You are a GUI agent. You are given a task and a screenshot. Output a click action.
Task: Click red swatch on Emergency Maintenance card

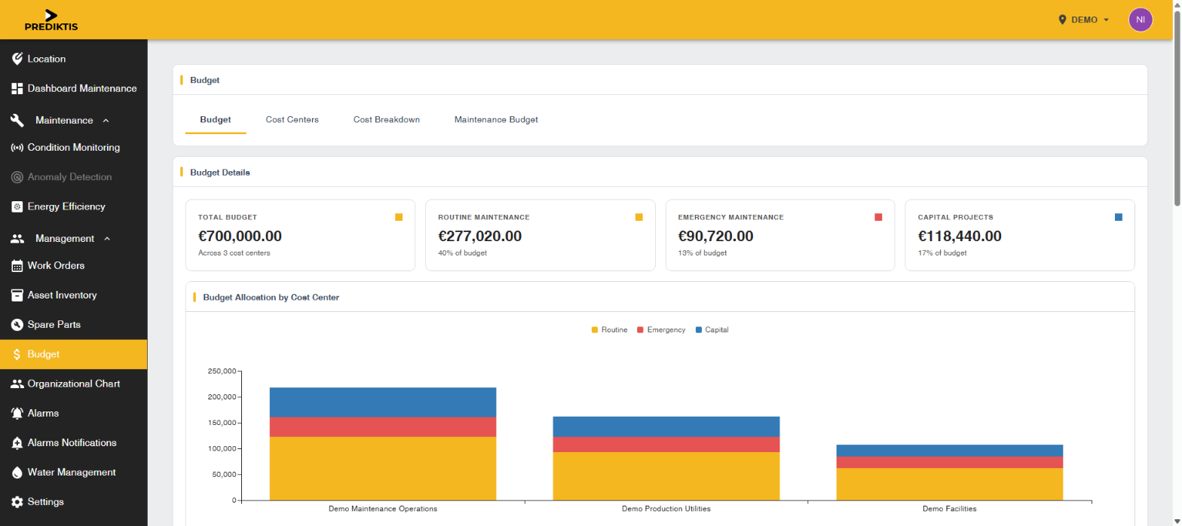tap(878, 217)
